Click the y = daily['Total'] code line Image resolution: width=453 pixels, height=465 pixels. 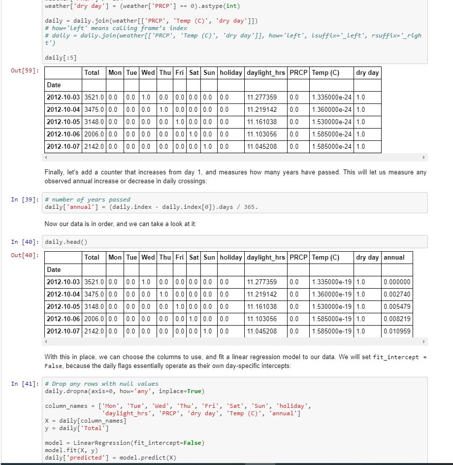[x=77, y=428]
